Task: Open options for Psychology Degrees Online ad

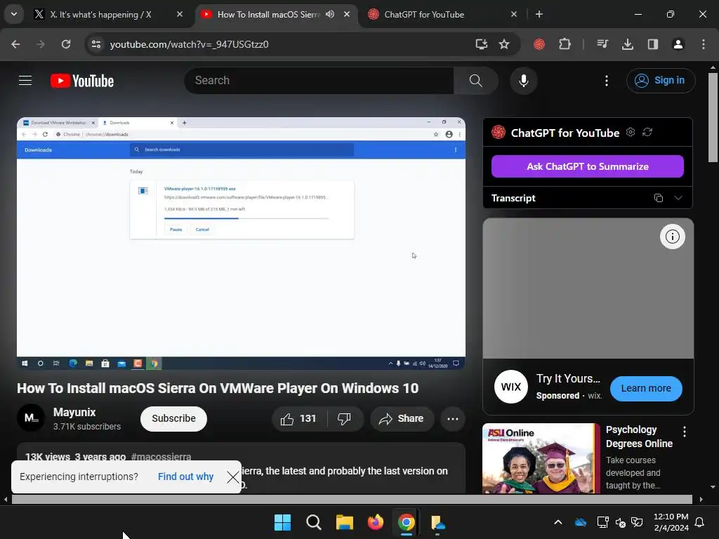Action: click(684, 432)
